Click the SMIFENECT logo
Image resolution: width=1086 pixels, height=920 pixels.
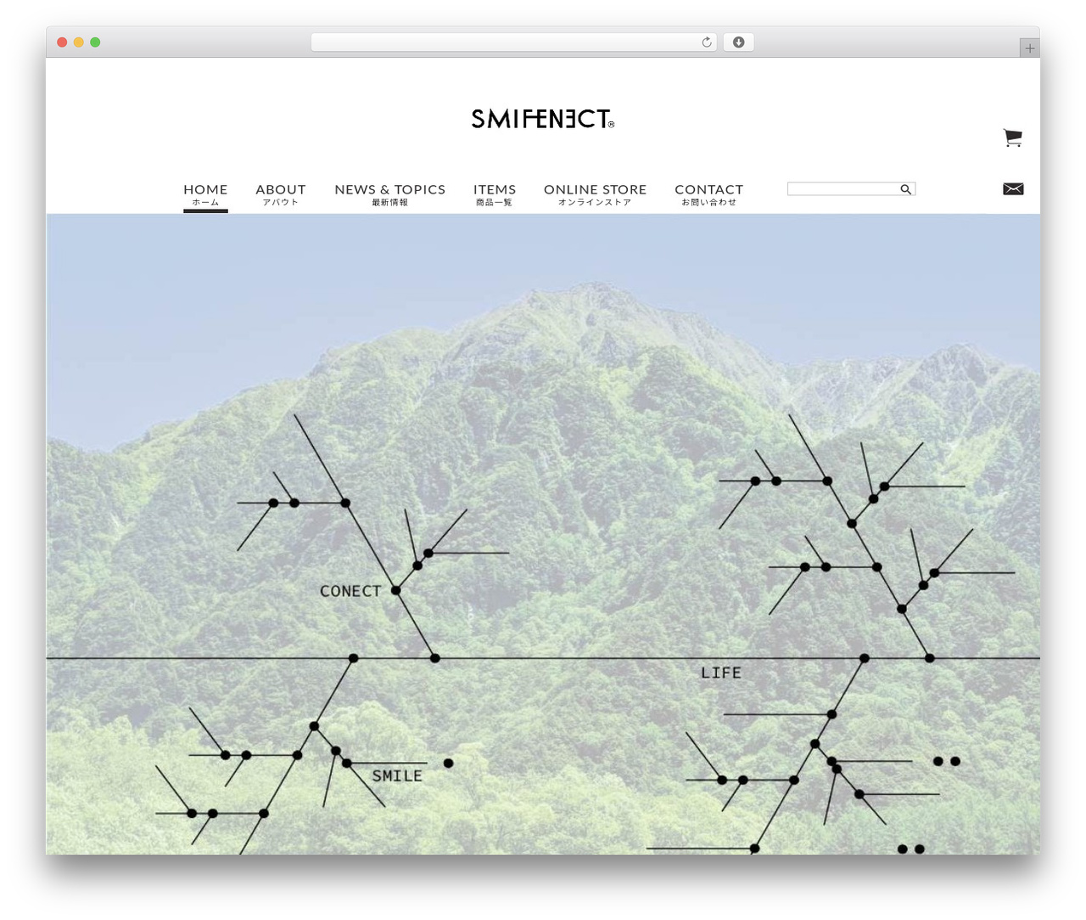pos(543,119)
